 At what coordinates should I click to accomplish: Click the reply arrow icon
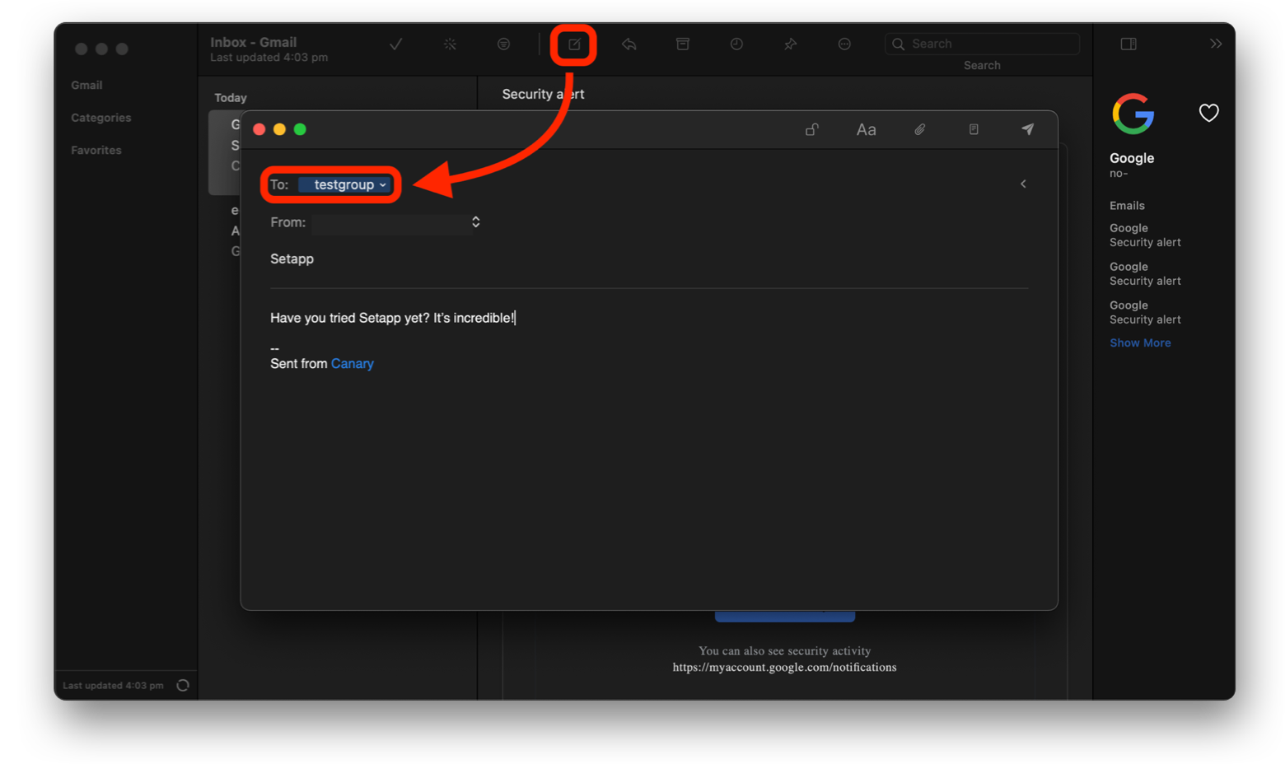point(629,44)
